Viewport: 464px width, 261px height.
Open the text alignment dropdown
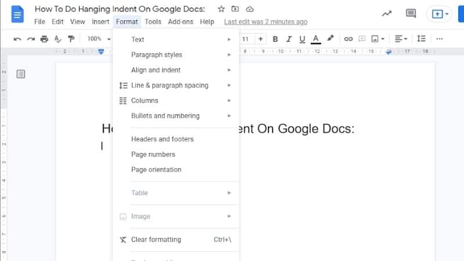pyautogui.click(x=401, y=39)
